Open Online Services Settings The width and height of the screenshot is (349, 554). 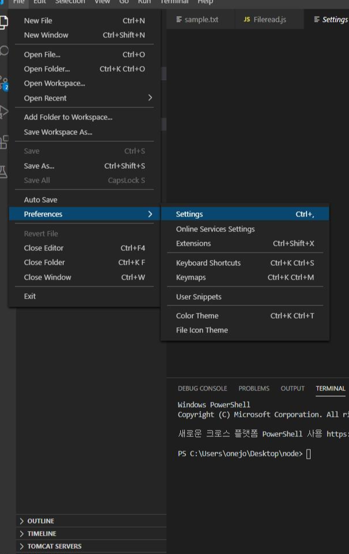click(x=245, y=229)
